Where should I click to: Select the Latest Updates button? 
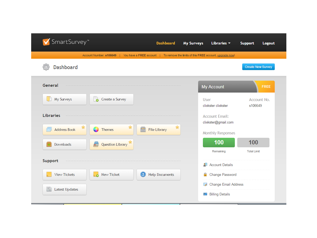64,189
